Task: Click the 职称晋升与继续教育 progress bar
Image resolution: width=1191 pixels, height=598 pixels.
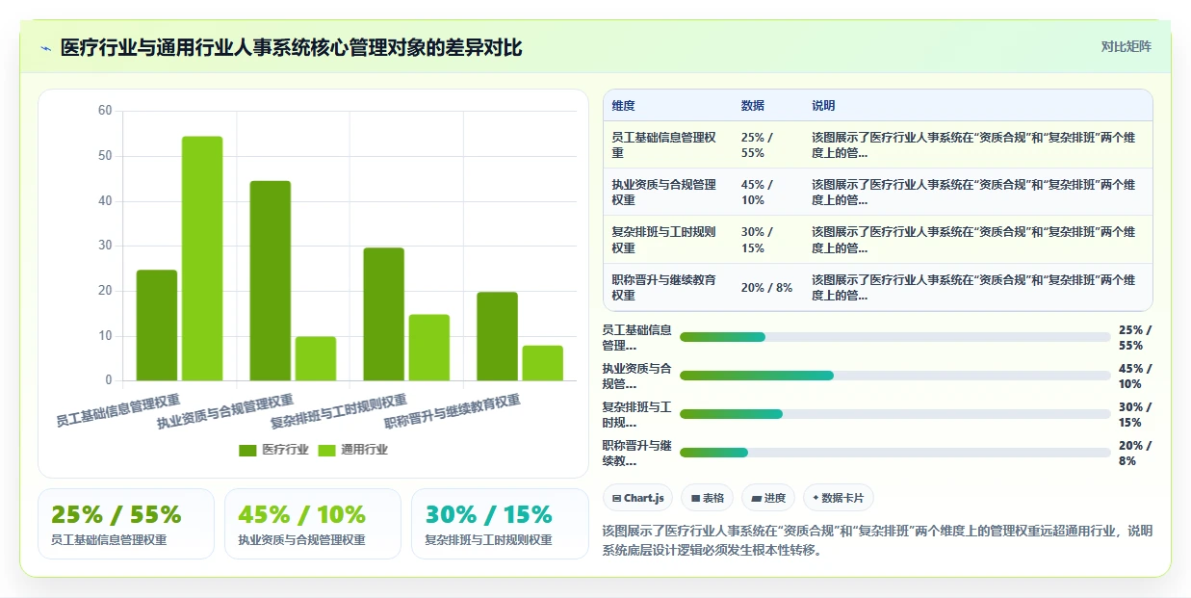Action: [895, 453]
